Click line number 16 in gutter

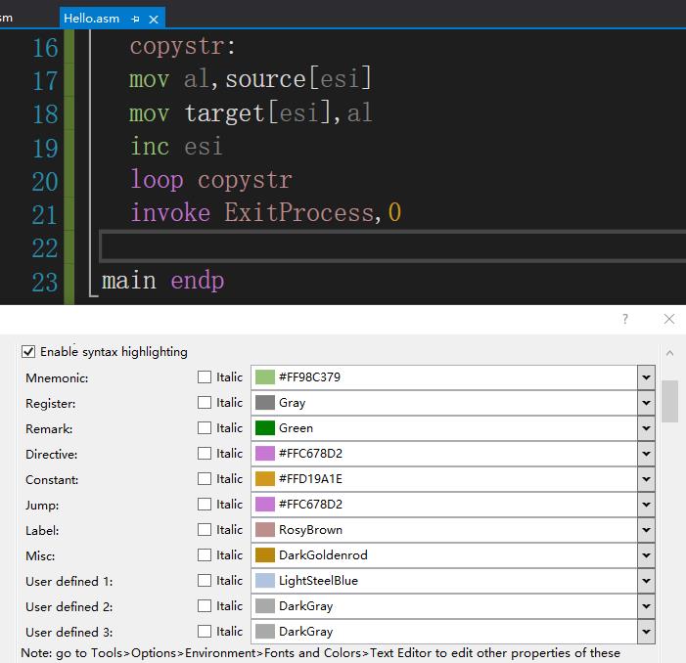(45, 47)
